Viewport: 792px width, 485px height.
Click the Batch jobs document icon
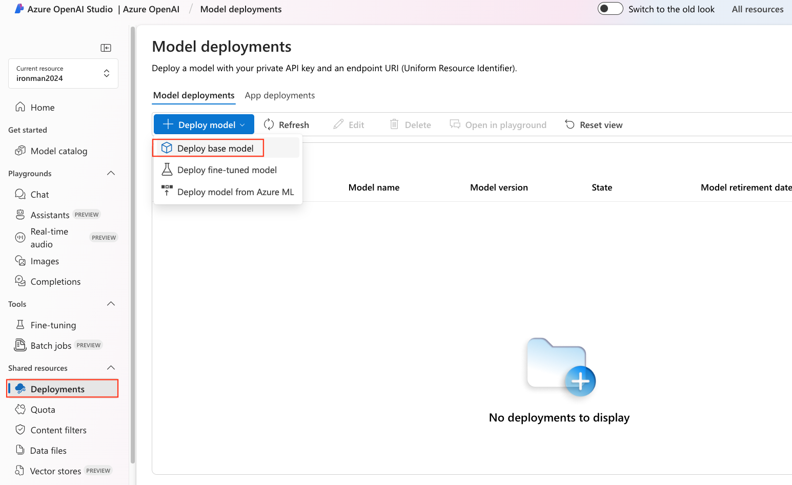click(21, 345)
